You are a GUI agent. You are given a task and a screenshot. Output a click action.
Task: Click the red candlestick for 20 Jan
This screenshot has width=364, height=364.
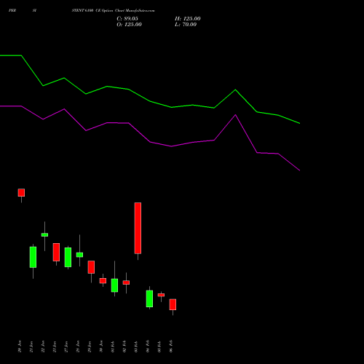[21, 193]
